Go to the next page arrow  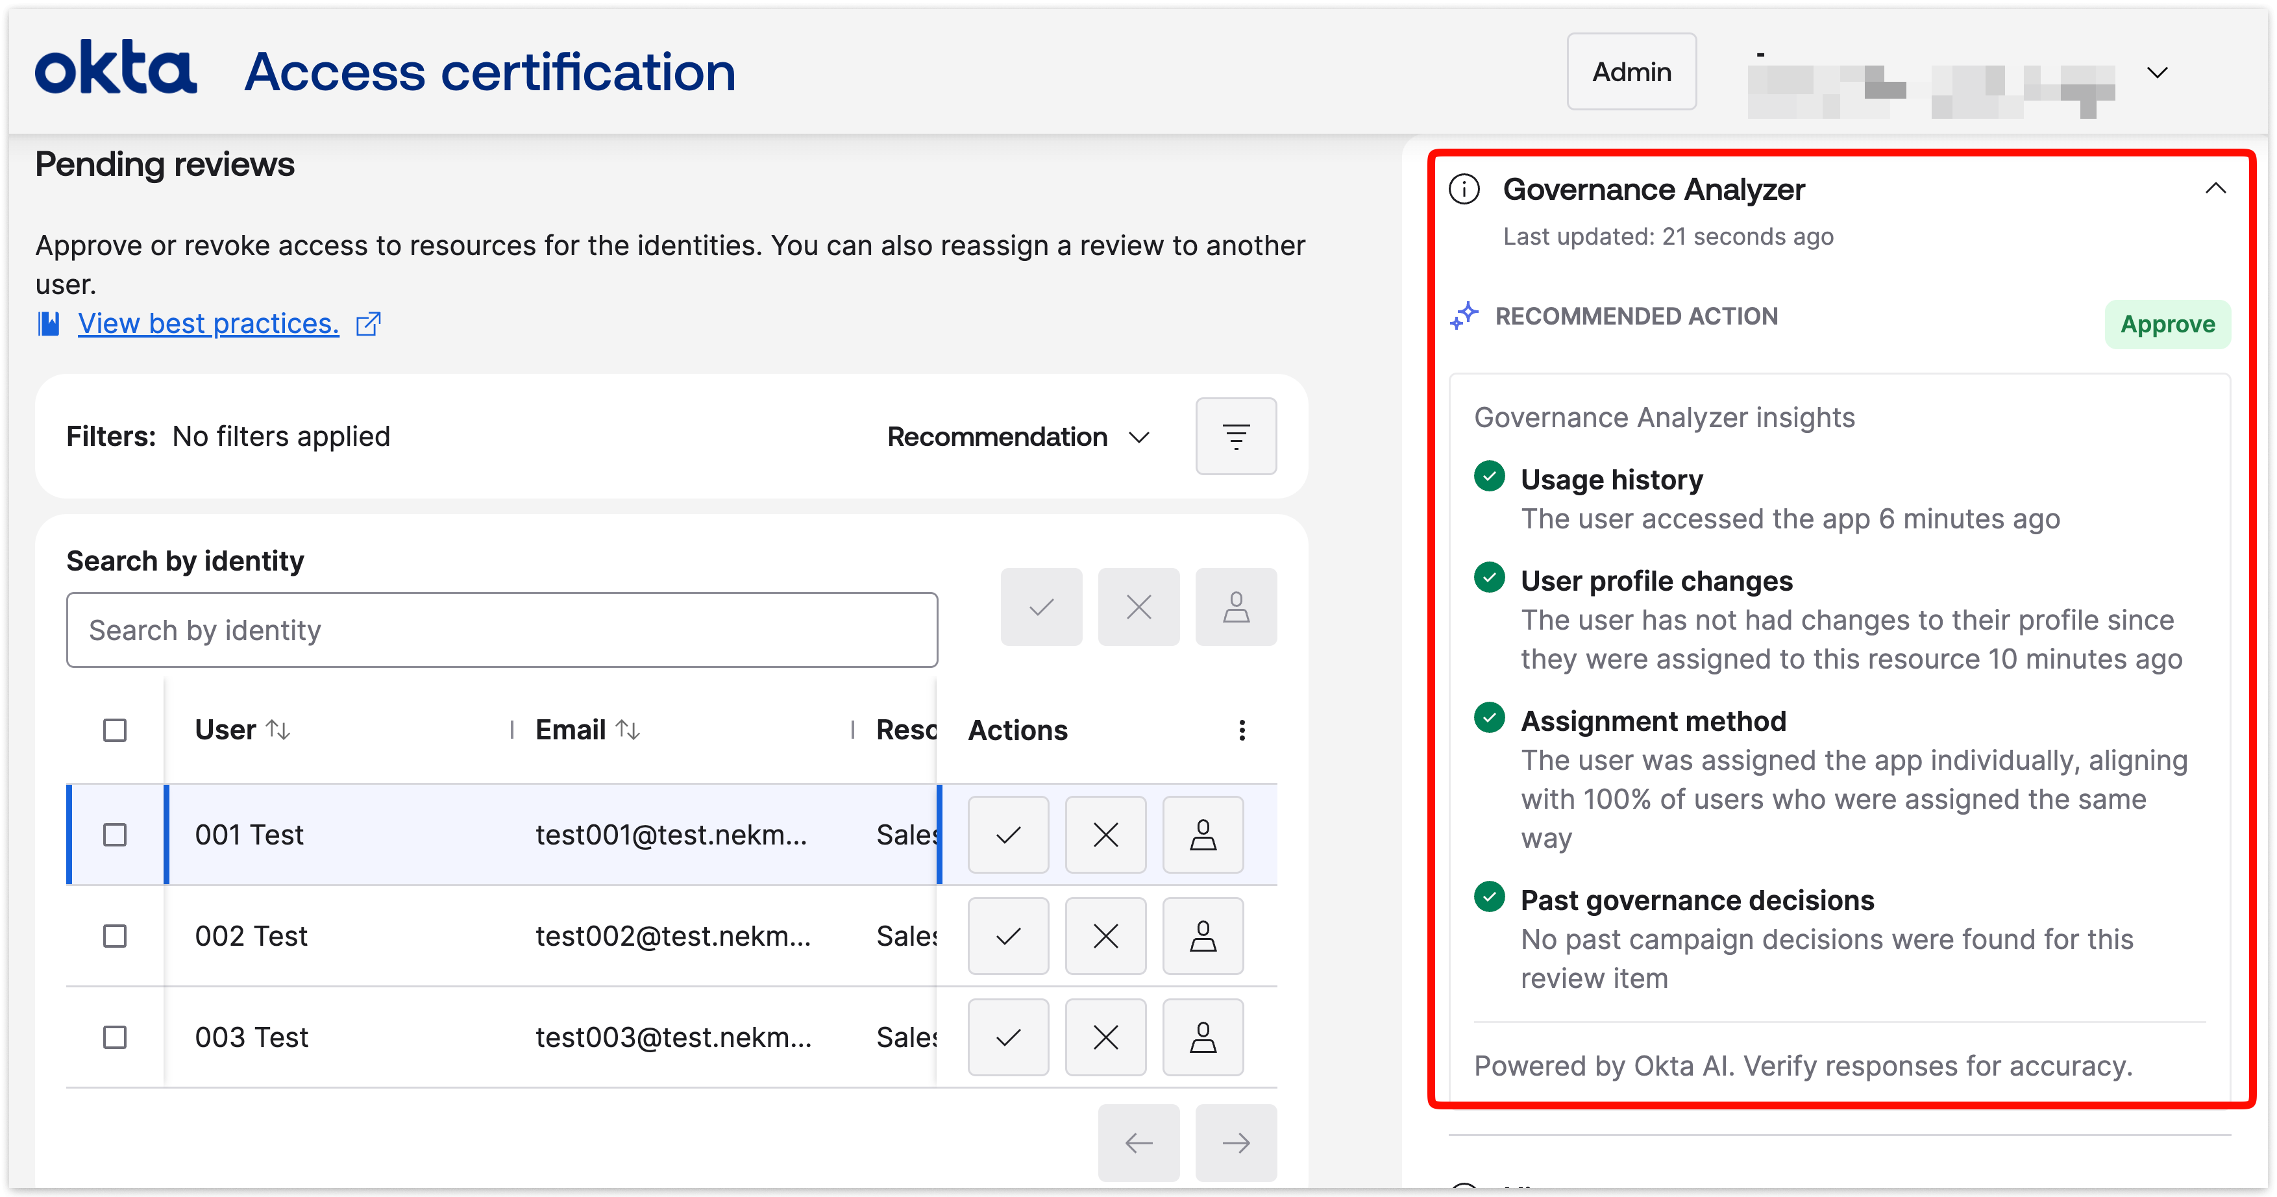click(x=1236, y=1143)
